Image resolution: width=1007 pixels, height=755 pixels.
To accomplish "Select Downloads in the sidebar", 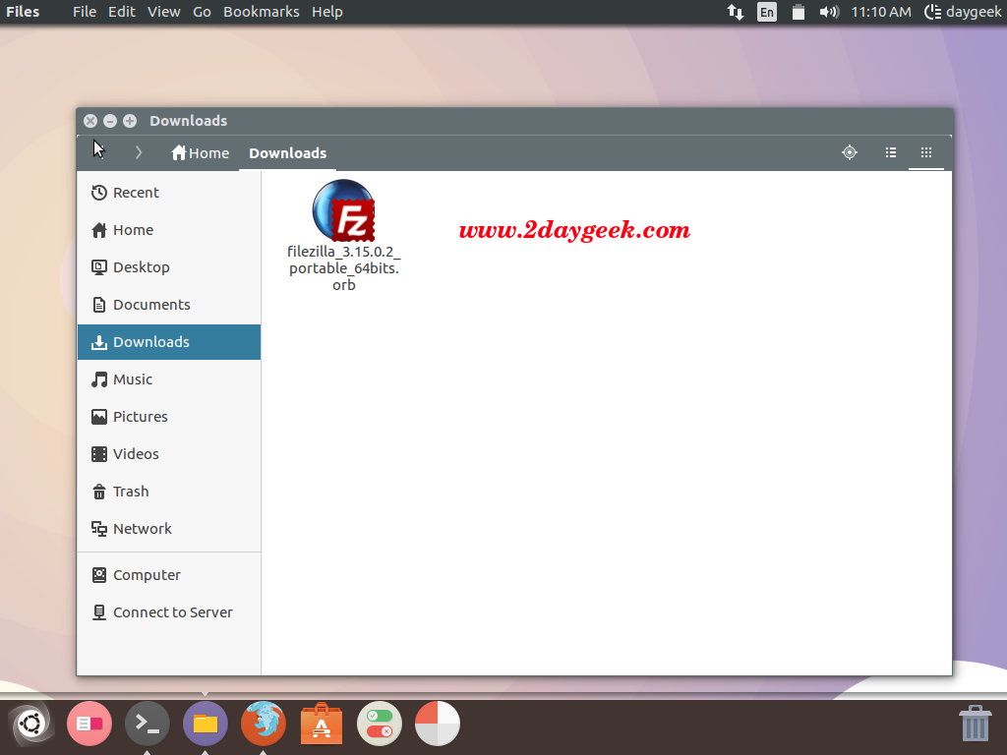I will (169, 341).
